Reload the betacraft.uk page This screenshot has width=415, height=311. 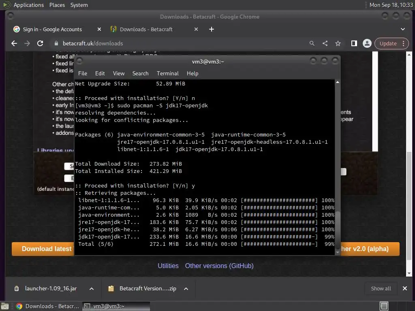click(x=40, y=43)
